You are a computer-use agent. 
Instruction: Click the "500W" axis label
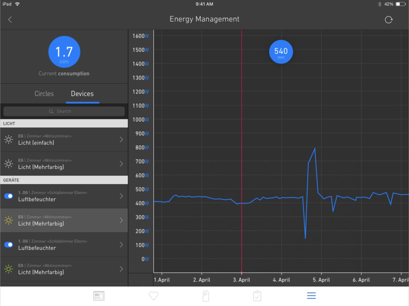pyautogui.click(x=142, y=189)
